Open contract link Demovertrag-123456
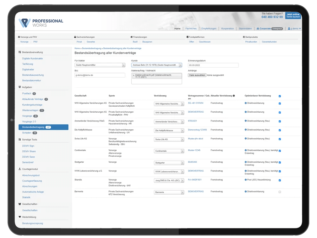The height and width of the screenshot is (238, 317). 197,130
